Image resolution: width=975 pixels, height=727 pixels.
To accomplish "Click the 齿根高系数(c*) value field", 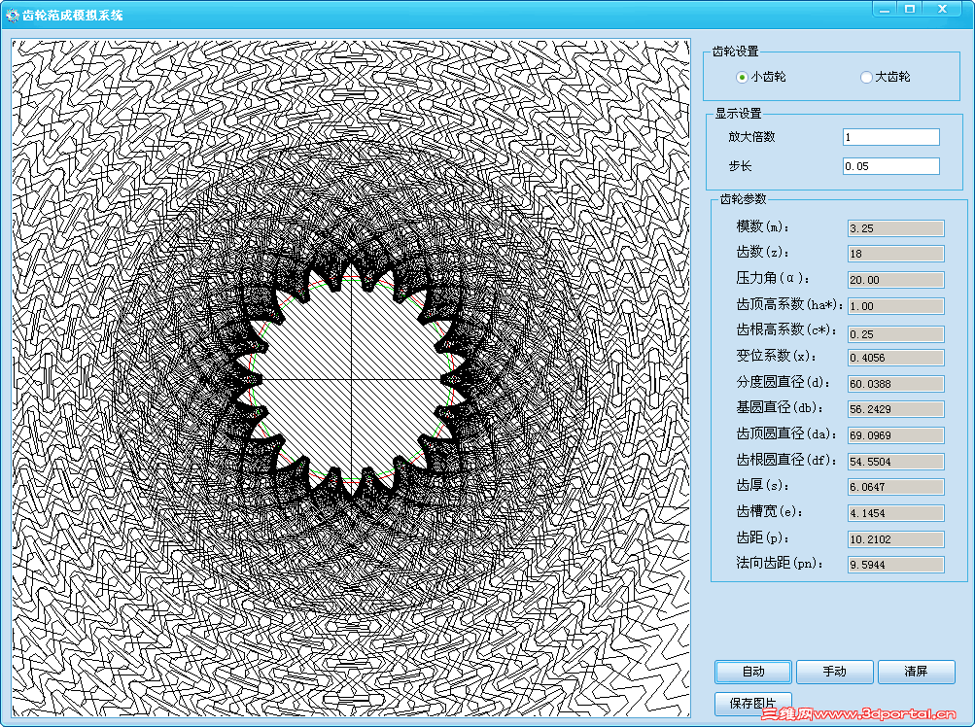I will point(896,334).
